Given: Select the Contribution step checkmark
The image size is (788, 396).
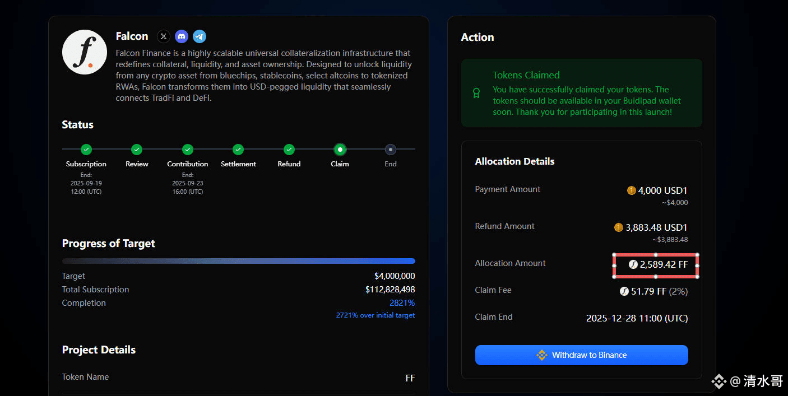Looking at the screenshot, I should pyautogui.click(x=188, y=150).
